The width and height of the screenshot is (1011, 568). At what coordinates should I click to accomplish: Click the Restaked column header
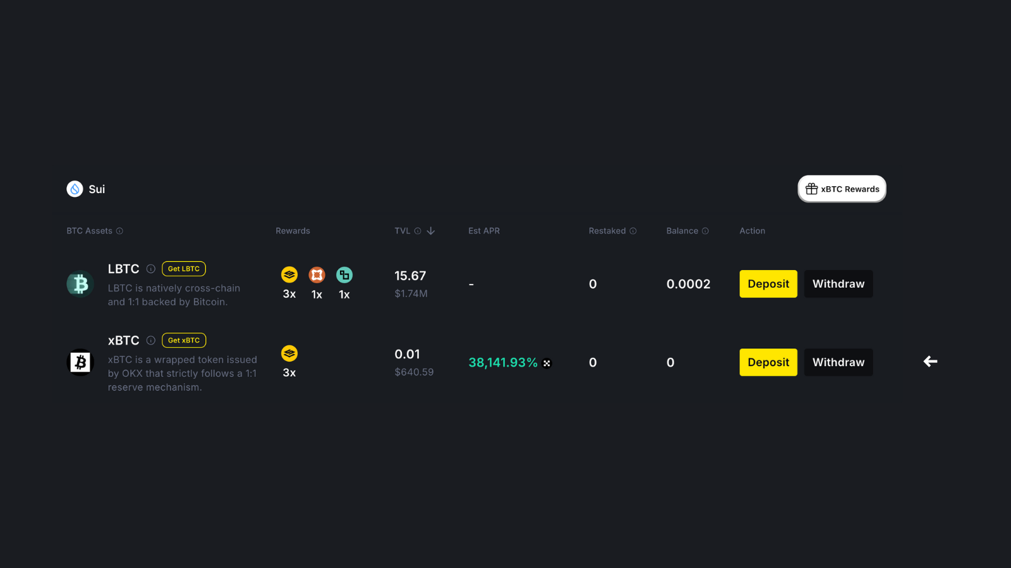[607, 231]
